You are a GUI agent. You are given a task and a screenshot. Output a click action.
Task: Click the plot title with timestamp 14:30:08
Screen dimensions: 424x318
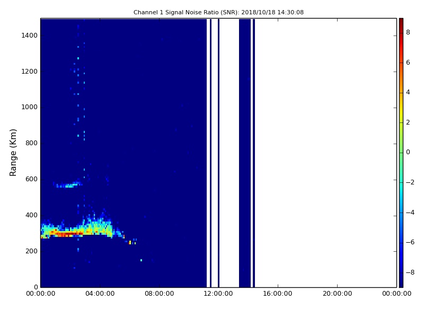(x=218, y=12)
